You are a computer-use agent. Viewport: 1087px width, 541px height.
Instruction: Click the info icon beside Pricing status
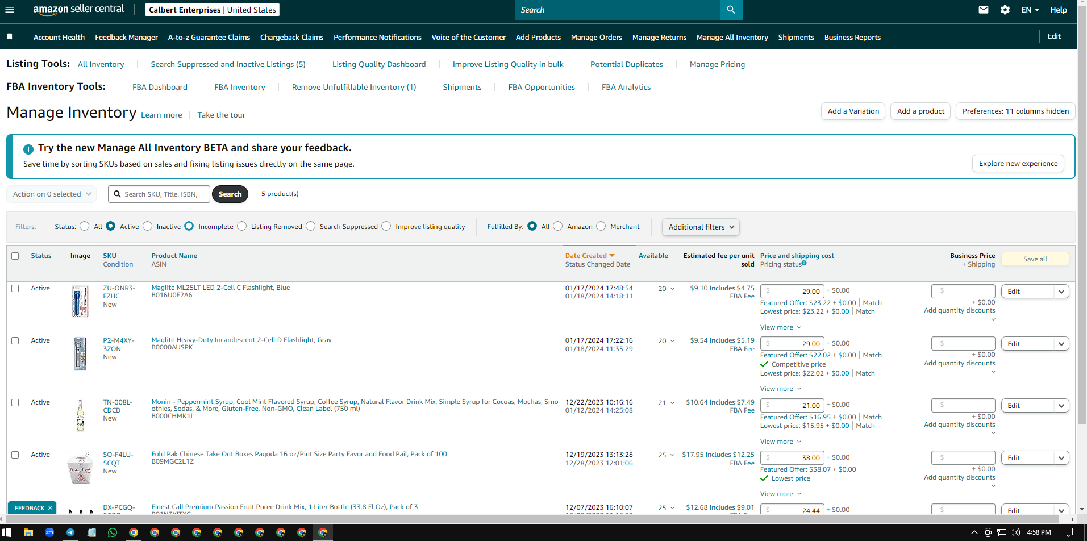pyautogui.click(x=804, y=263)
